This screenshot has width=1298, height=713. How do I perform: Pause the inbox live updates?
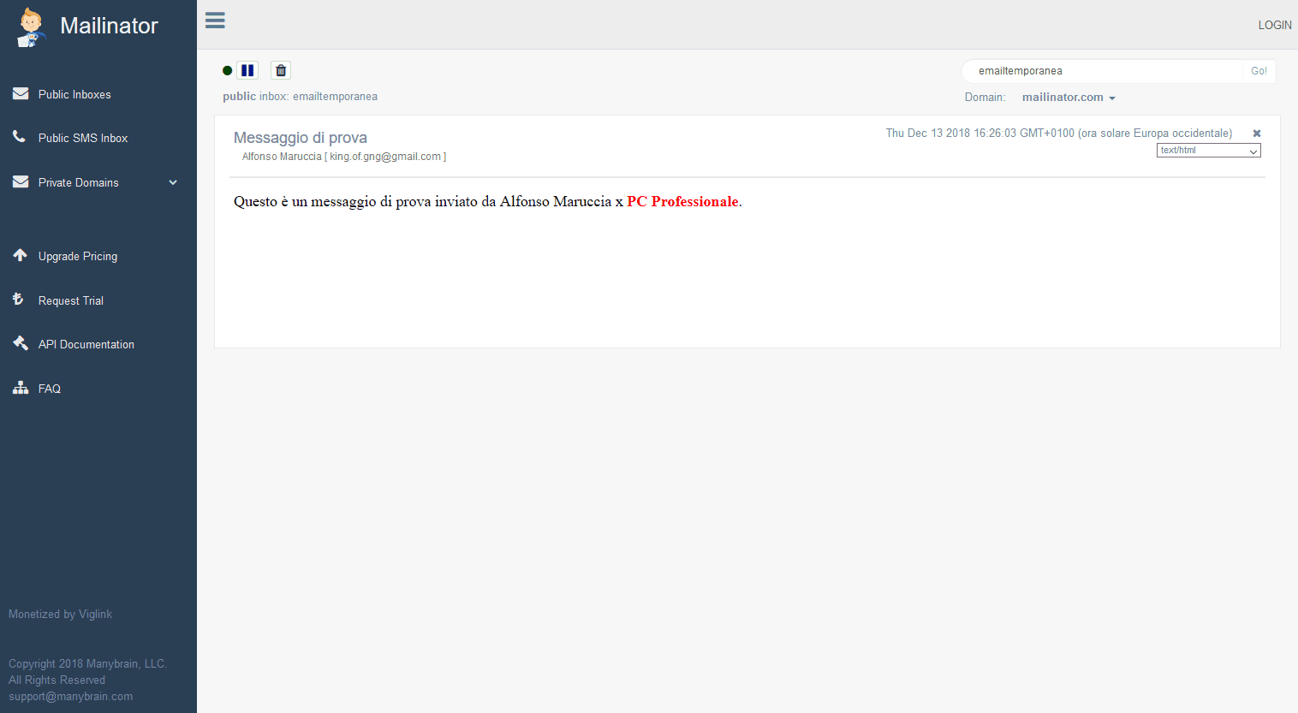click(x=247, y=70)
